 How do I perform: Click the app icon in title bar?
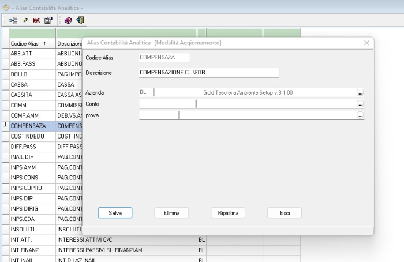pyautogui.click(x=6, y=6)
